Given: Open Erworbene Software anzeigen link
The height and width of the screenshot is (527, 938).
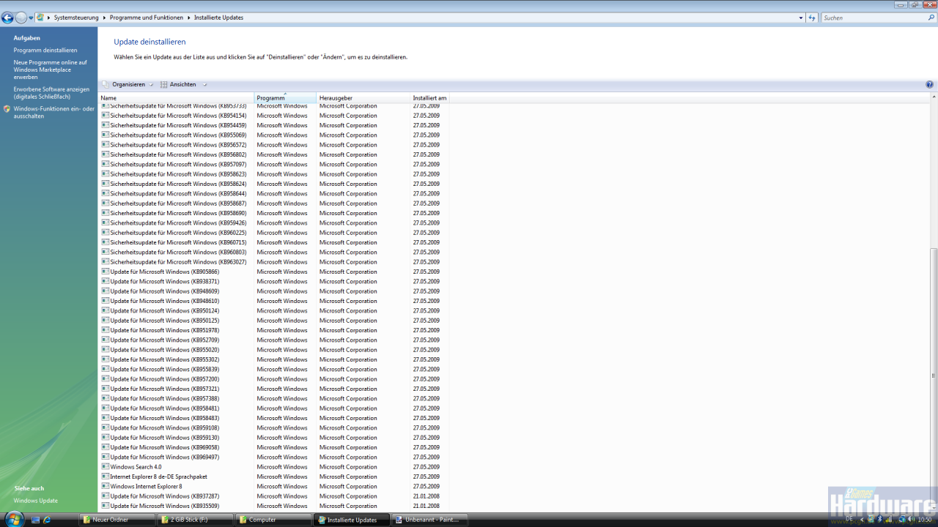Looking at the screenshot, I should click(x=51, y=93).
